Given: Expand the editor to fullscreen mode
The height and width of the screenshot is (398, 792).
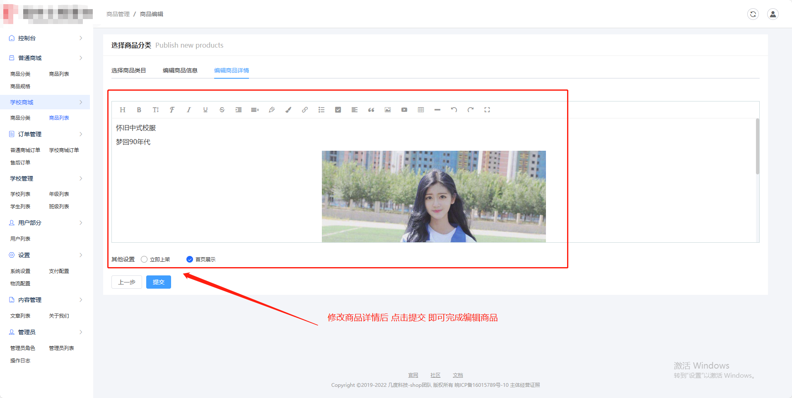Looking at the screenshot, I should 487,109.
